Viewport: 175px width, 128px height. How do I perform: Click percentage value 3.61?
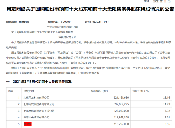167,117
